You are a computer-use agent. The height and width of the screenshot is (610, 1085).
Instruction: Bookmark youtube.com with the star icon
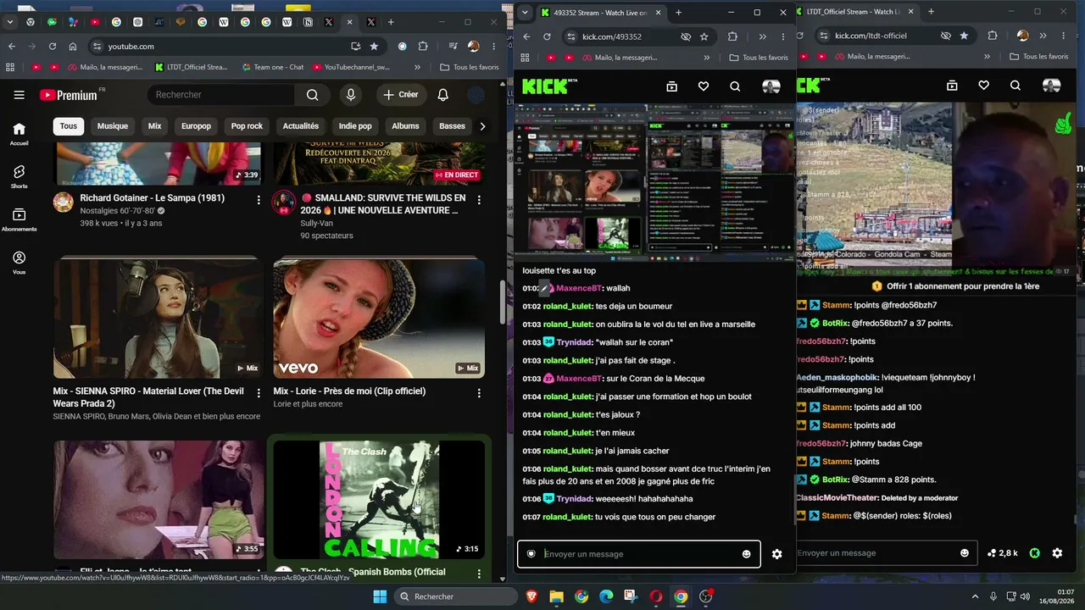coord(374,47)
